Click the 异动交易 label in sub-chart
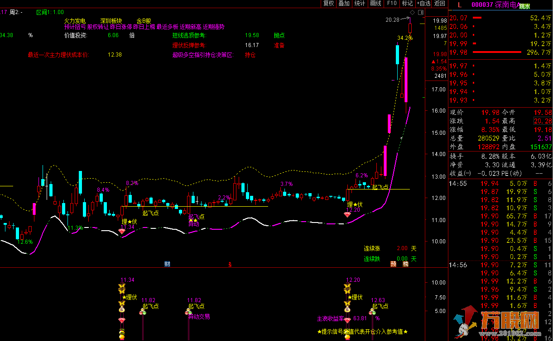 [199, 317]
